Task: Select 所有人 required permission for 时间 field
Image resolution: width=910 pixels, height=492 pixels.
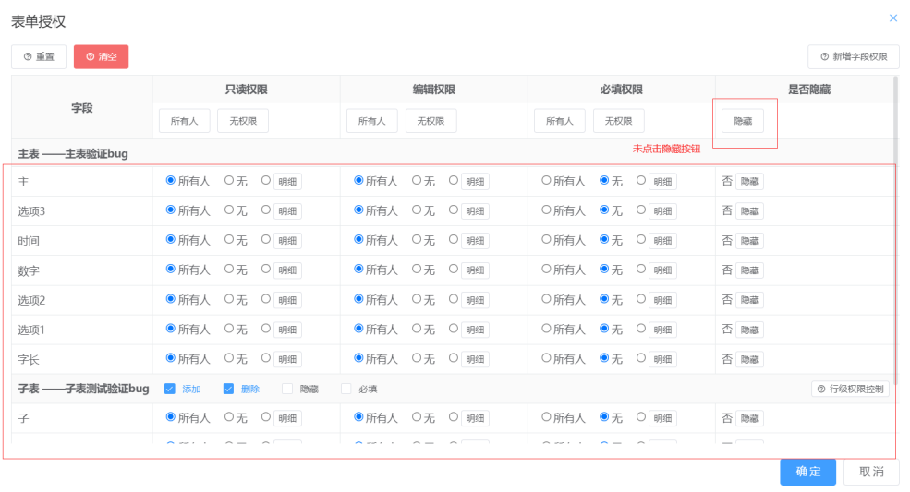Action: (x=546, y=240)
